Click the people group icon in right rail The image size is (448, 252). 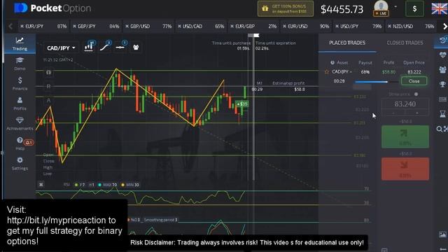tap(442, 69)
